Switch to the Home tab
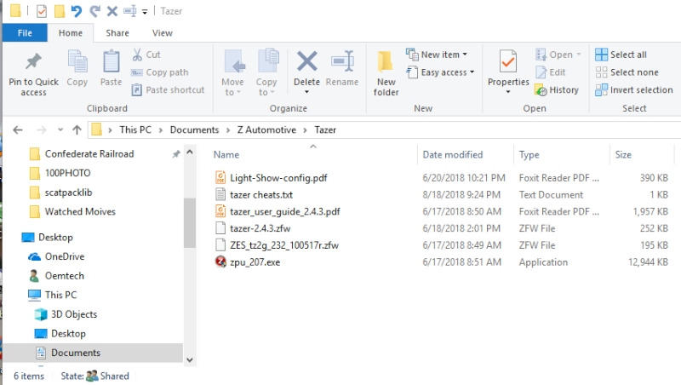This screenshot has height=385, width=681. click(x=71, y=33)
